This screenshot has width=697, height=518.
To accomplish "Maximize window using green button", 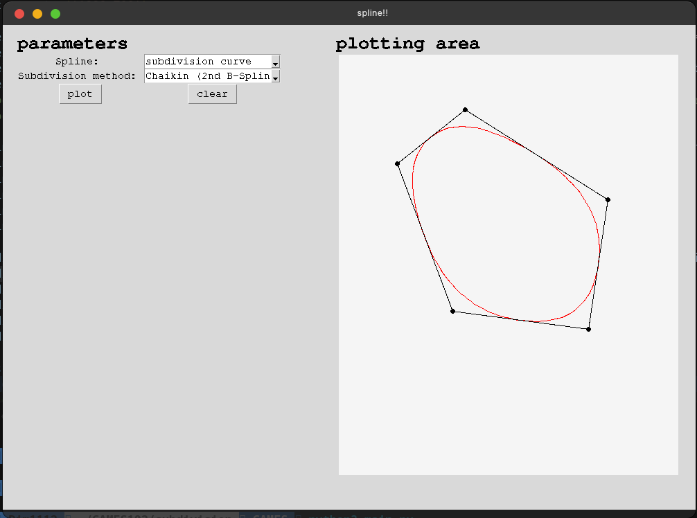I will point(55,14).
